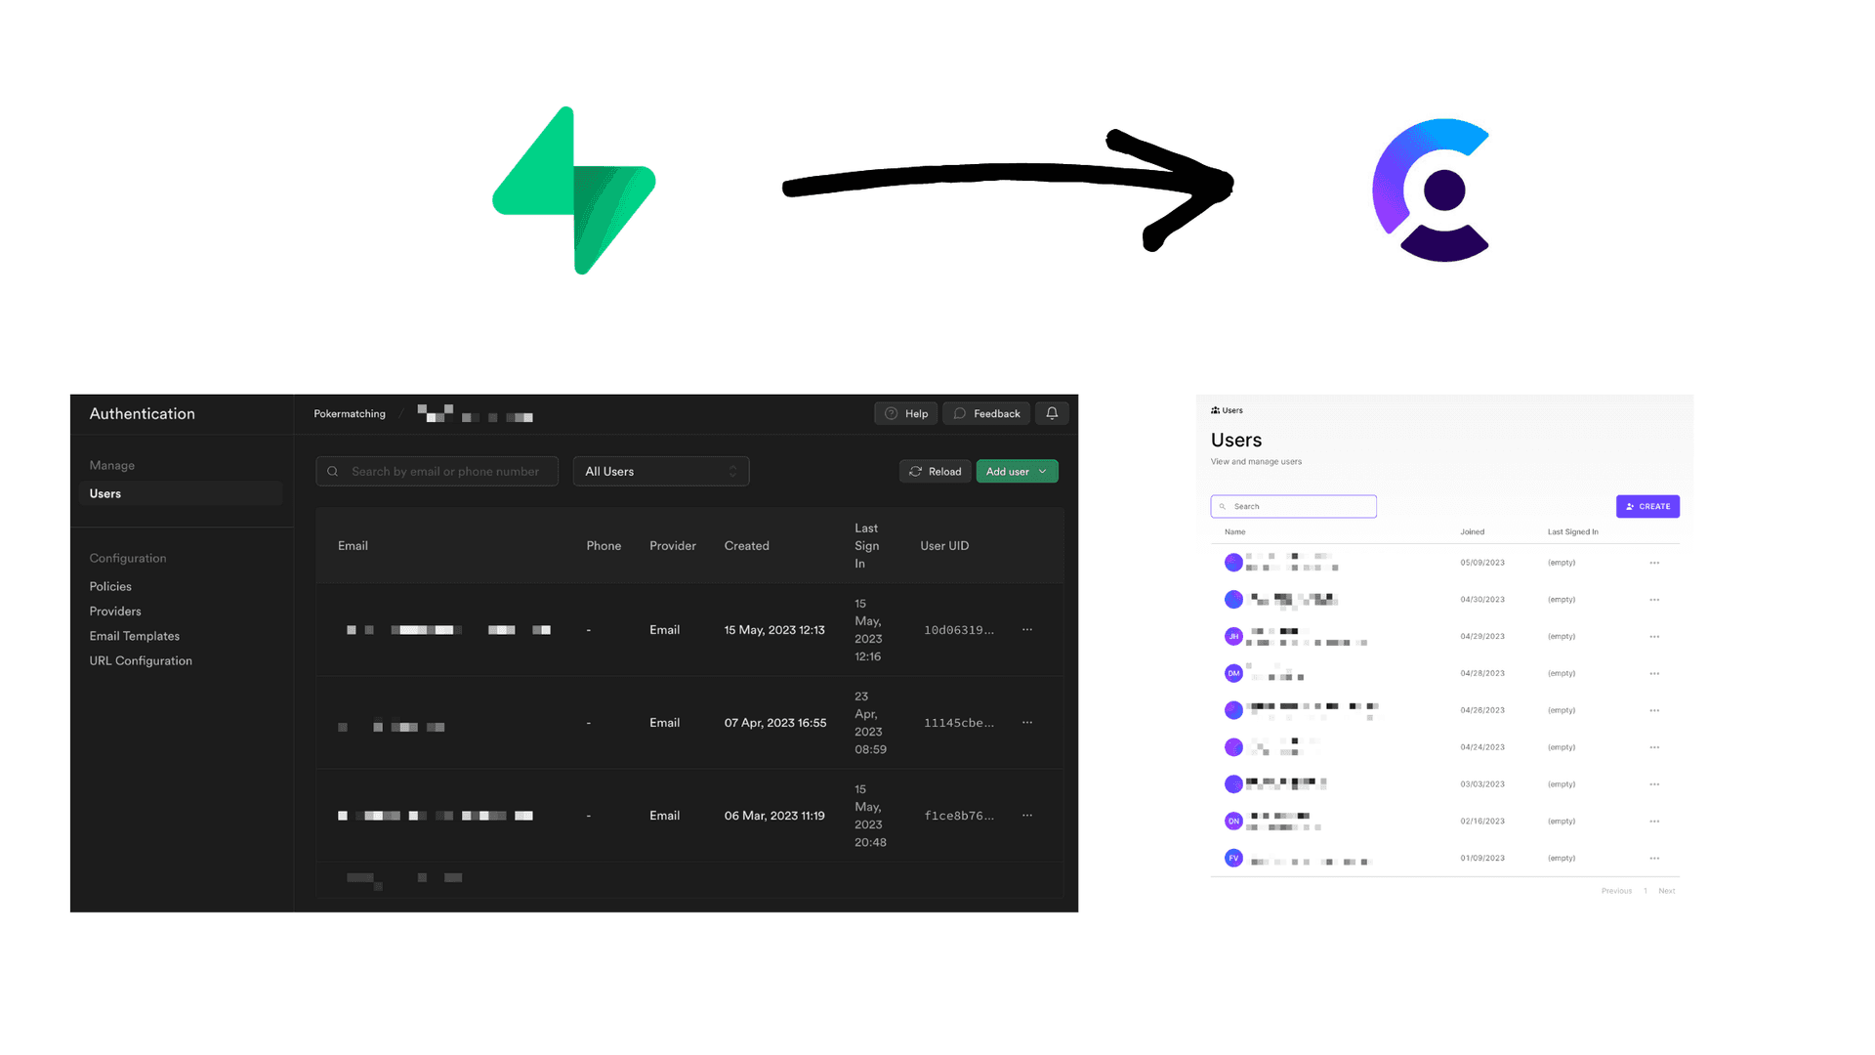Click the Previous pagination control in Clerk

pos(1615,890)
